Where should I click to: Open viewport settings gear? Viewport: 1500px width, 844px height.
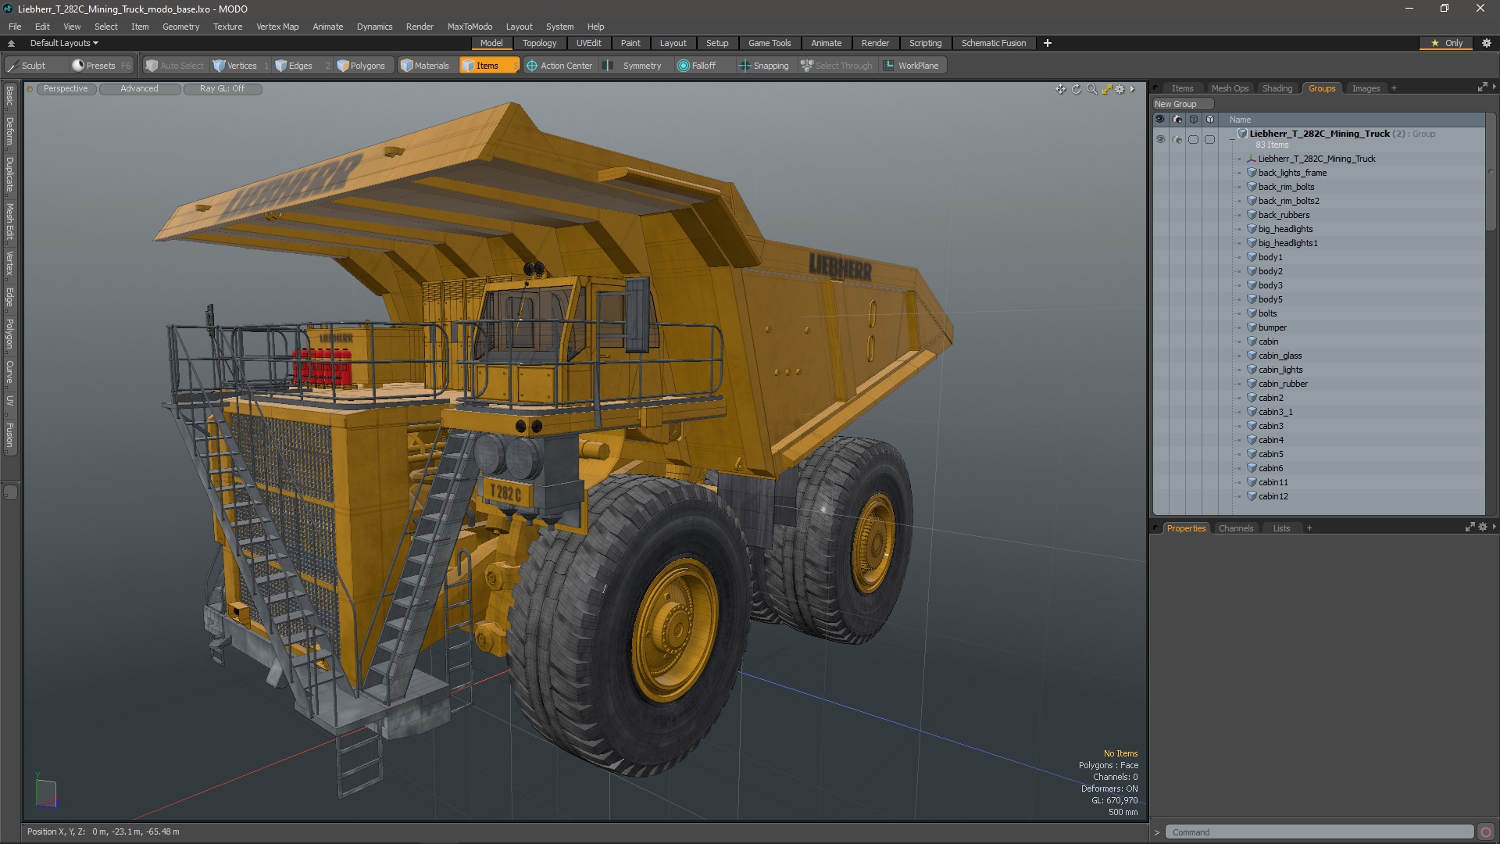[x=1120, y=89]
